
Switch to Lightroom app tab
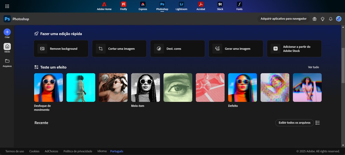181,6
